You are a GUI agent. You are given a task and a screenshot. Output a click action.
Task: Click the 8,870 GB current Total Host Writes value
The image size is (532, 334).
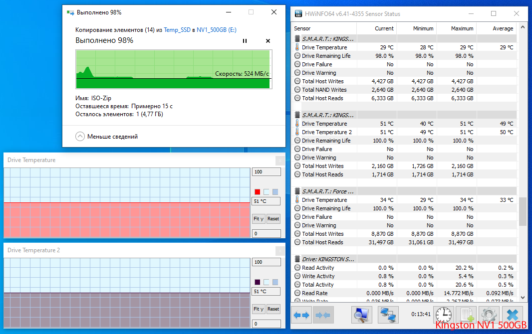point(382,234)
